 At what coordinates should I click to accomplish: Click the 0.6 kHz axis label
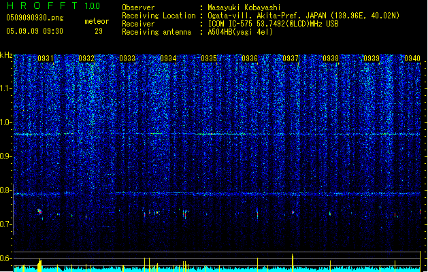(x=6, y=258)
